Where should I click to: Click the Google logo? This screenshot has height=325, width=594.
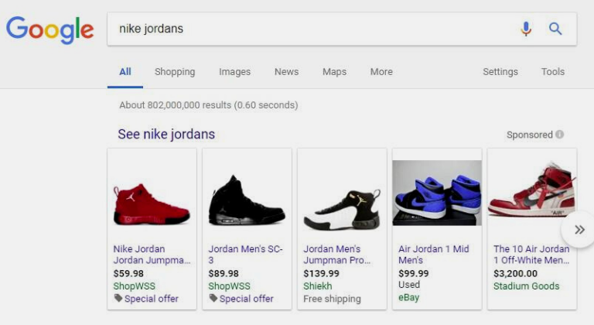49,29
